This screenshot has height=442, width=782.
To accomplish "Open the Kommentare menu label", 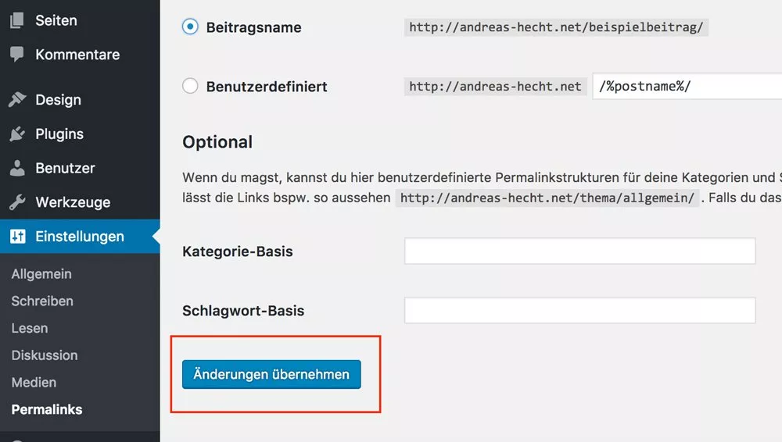I will [x=77, y=55].
